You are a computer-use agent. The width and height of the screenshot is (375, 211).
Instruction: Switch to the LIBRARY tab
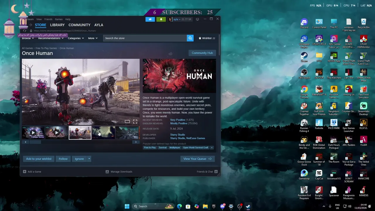pyautogui.click(x=57, y=25)
